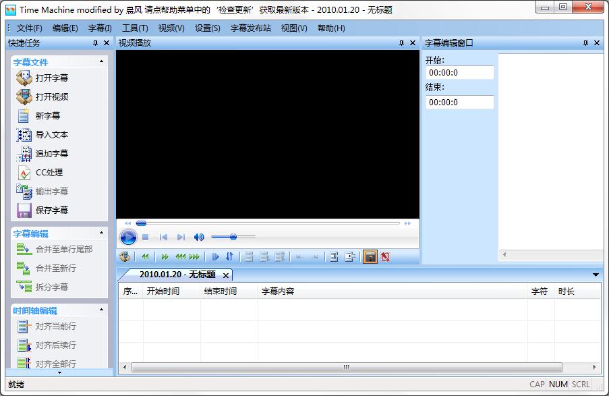Open the CC处理 tool
The height and width of the screenshot is (396, 609).
click(x=24, y=172)
